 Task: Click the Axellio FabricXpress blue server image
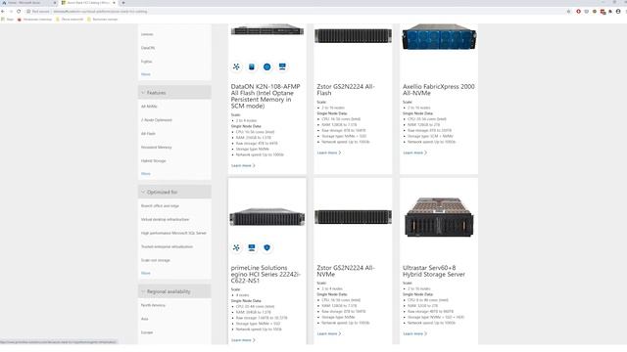point(439,37)
